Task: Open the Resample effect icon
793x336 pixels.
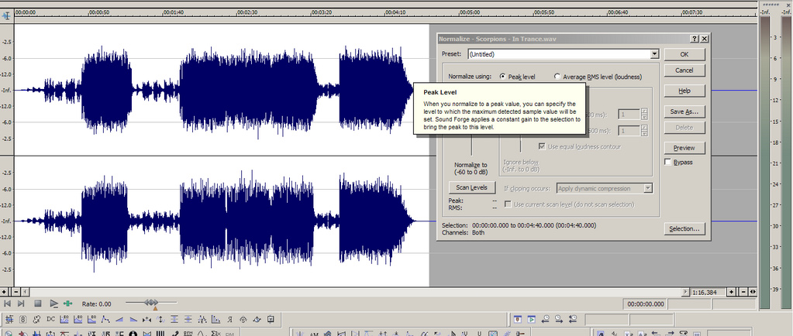Action: [37, 319]
